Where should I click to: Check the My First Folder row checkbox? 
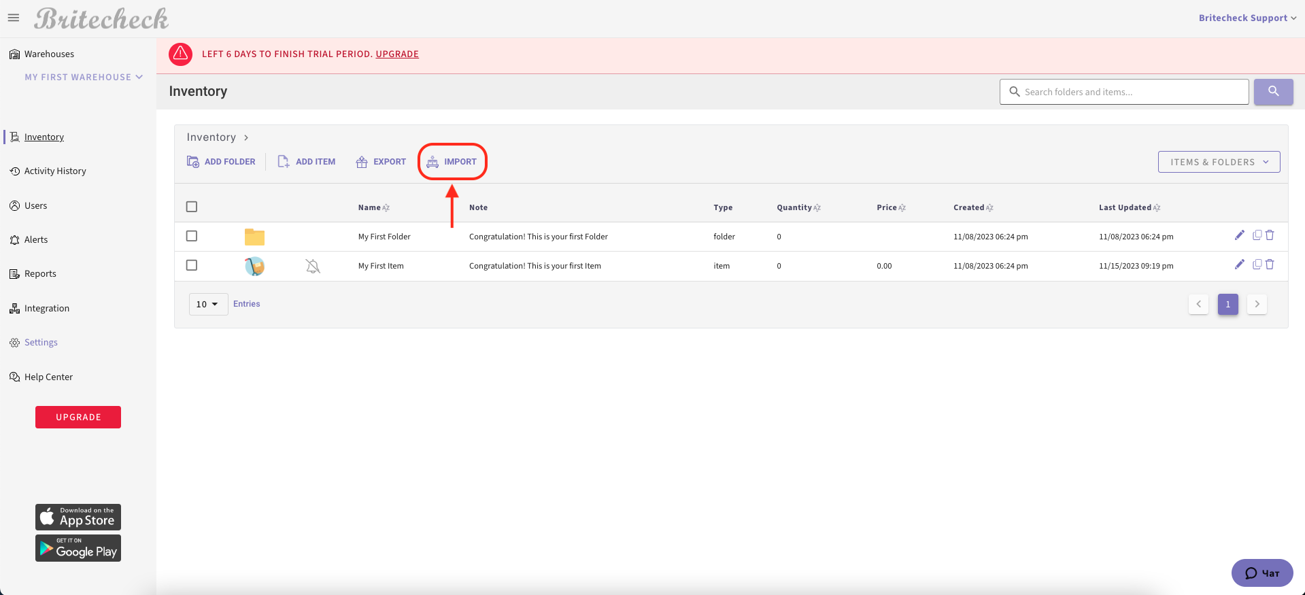coord(192,236)
